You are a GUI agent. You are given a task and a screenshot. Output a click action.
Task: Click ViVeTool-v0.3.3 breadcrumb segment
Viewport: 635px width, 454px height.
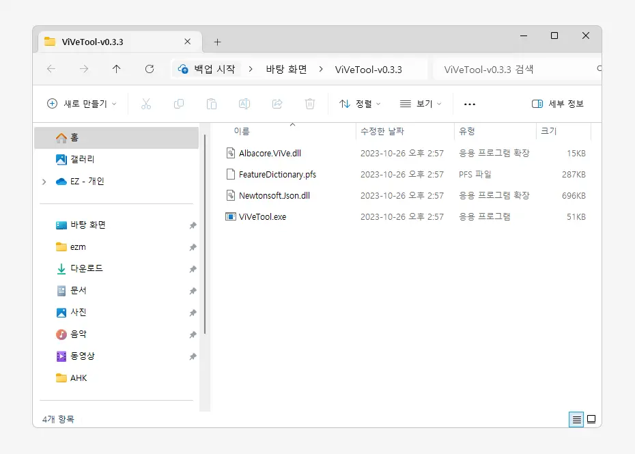(x=369, y=70)
